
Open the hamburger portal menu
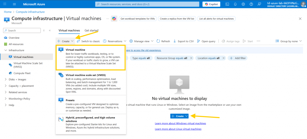(x=14, y=4)
